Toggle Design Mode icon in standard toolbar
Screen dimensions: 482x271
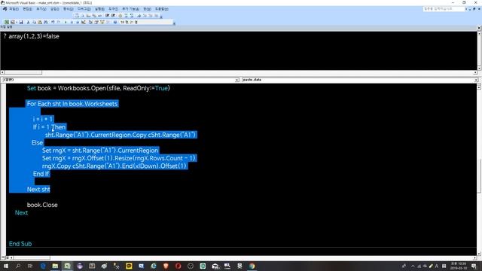click(x=84, y=22)
